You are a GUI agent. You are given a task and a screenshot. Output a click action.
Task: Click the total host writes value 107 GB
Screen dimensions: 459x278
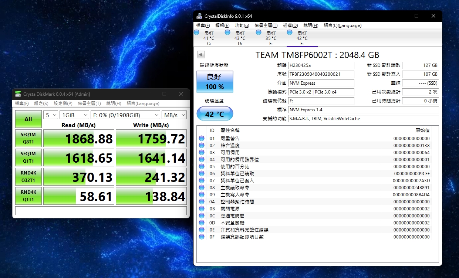pos(421,74)
